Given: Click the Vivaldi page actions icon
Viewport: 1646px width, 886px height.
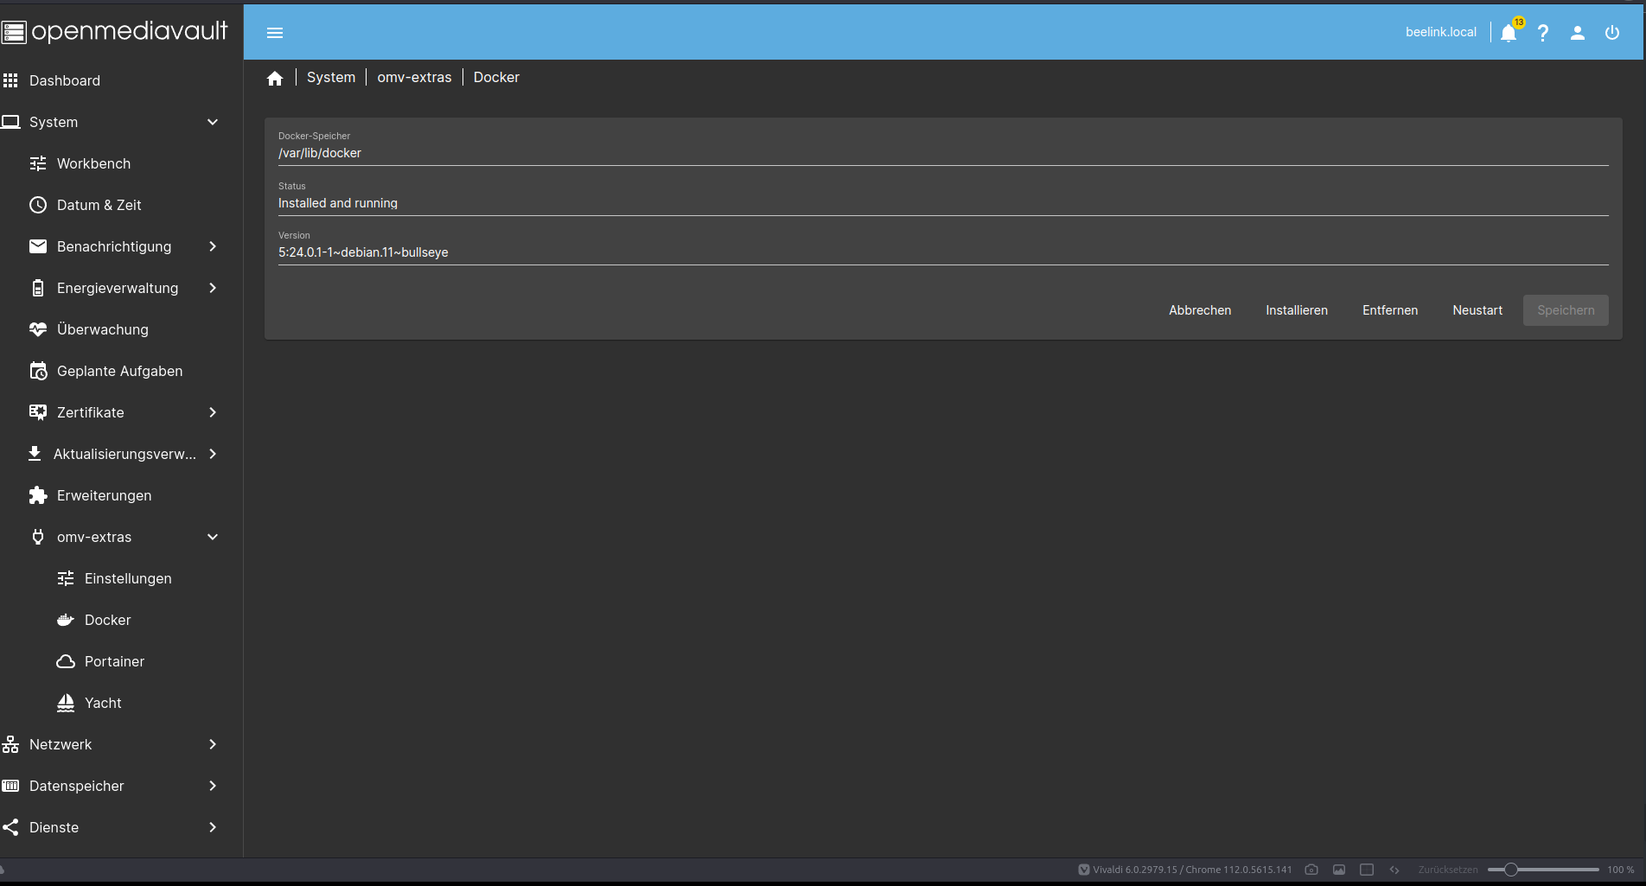Looking at the screenshot, I should pyautogui.click(x=1394, y=870).
